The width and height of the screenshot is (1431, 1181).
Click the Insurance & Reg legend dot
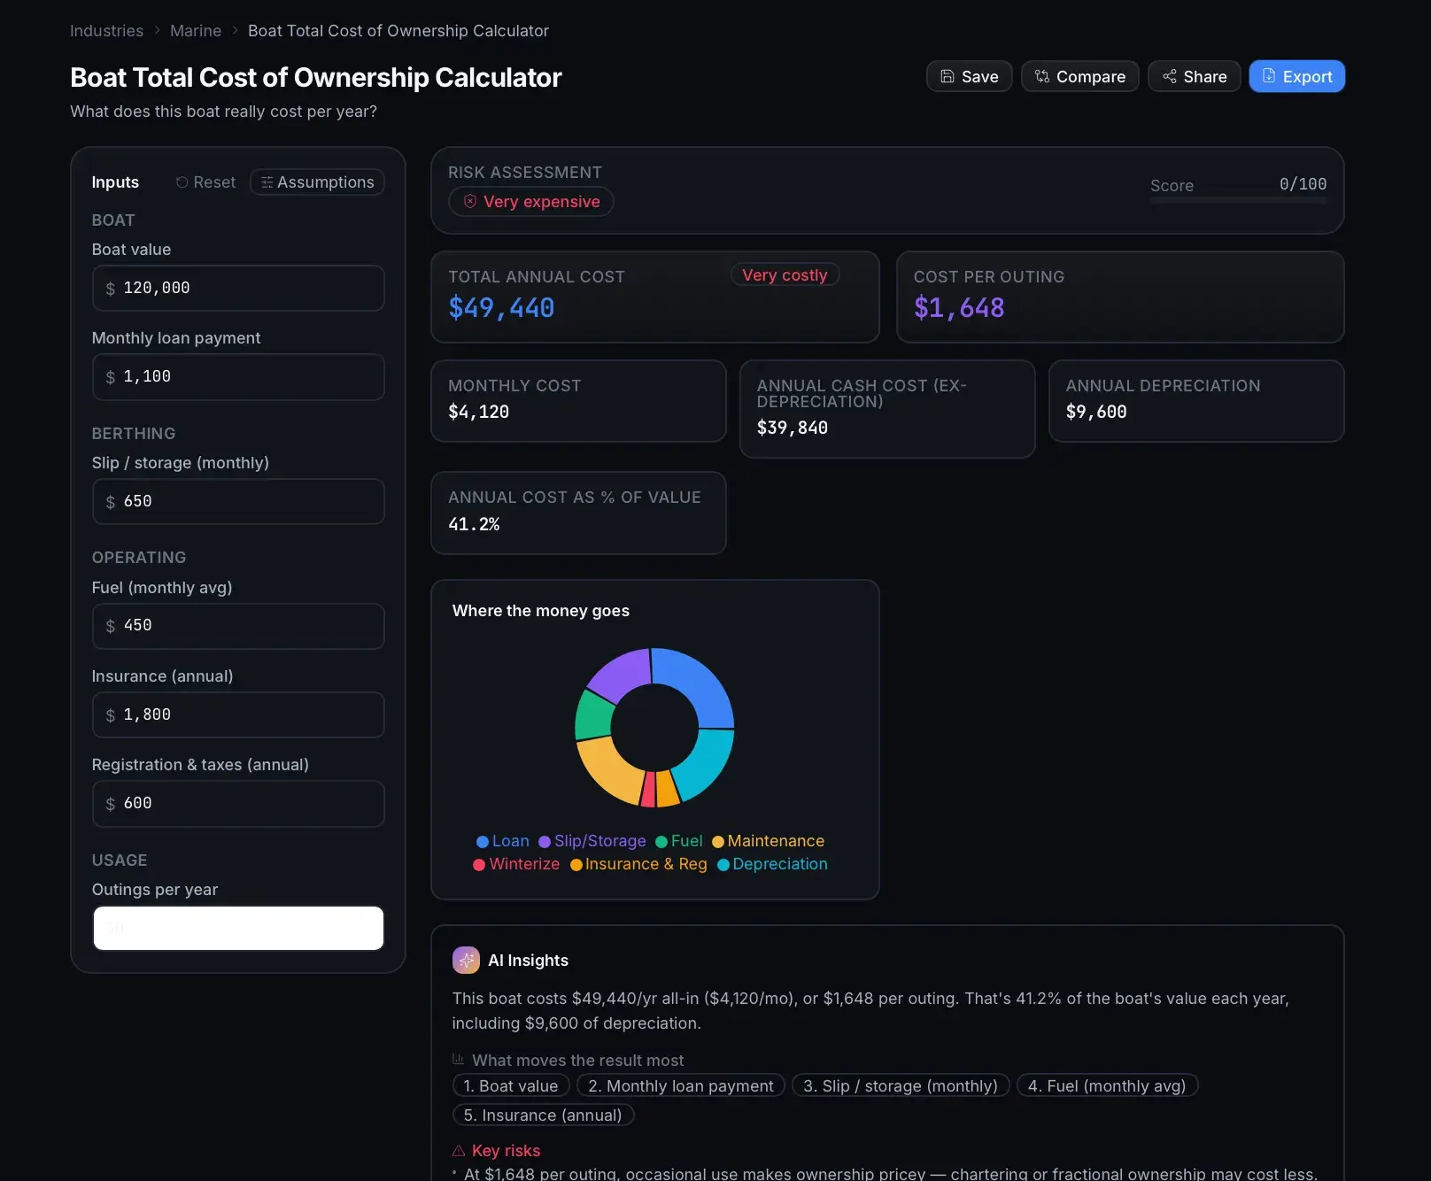click(x=576, y=865)
